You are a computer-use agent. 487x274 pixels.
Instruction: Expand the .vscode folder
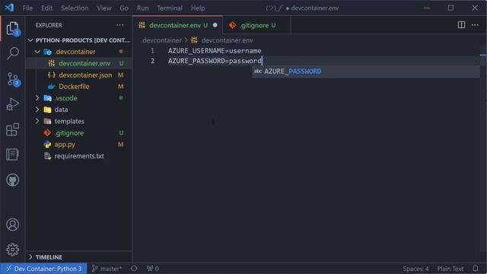pyautogui.click(x=37, y=98)
